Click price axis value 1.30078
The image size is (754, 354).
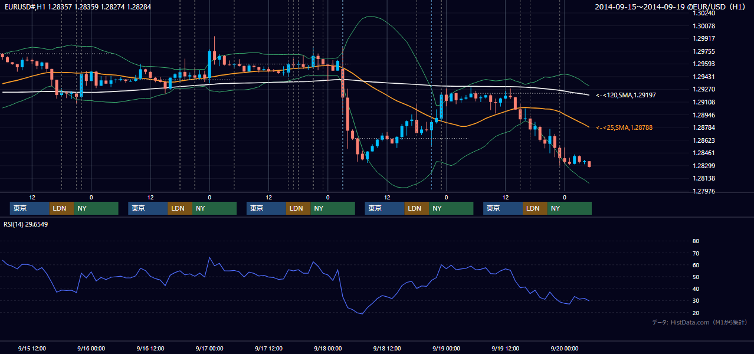[x=704, y=26]
